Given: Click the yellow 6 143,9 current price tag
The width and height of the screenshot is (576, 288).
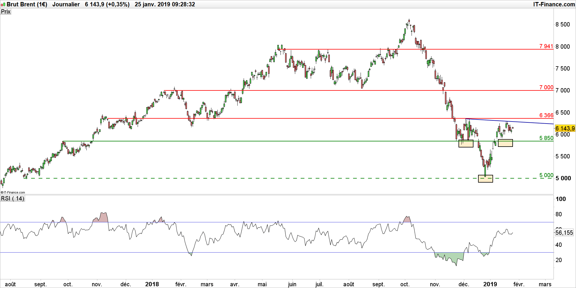Looking at the screenshot, I should pos(565,128).
